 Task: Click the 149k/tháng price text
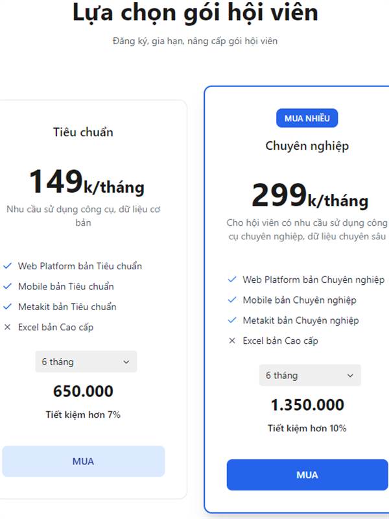click(x=87, y=182)
